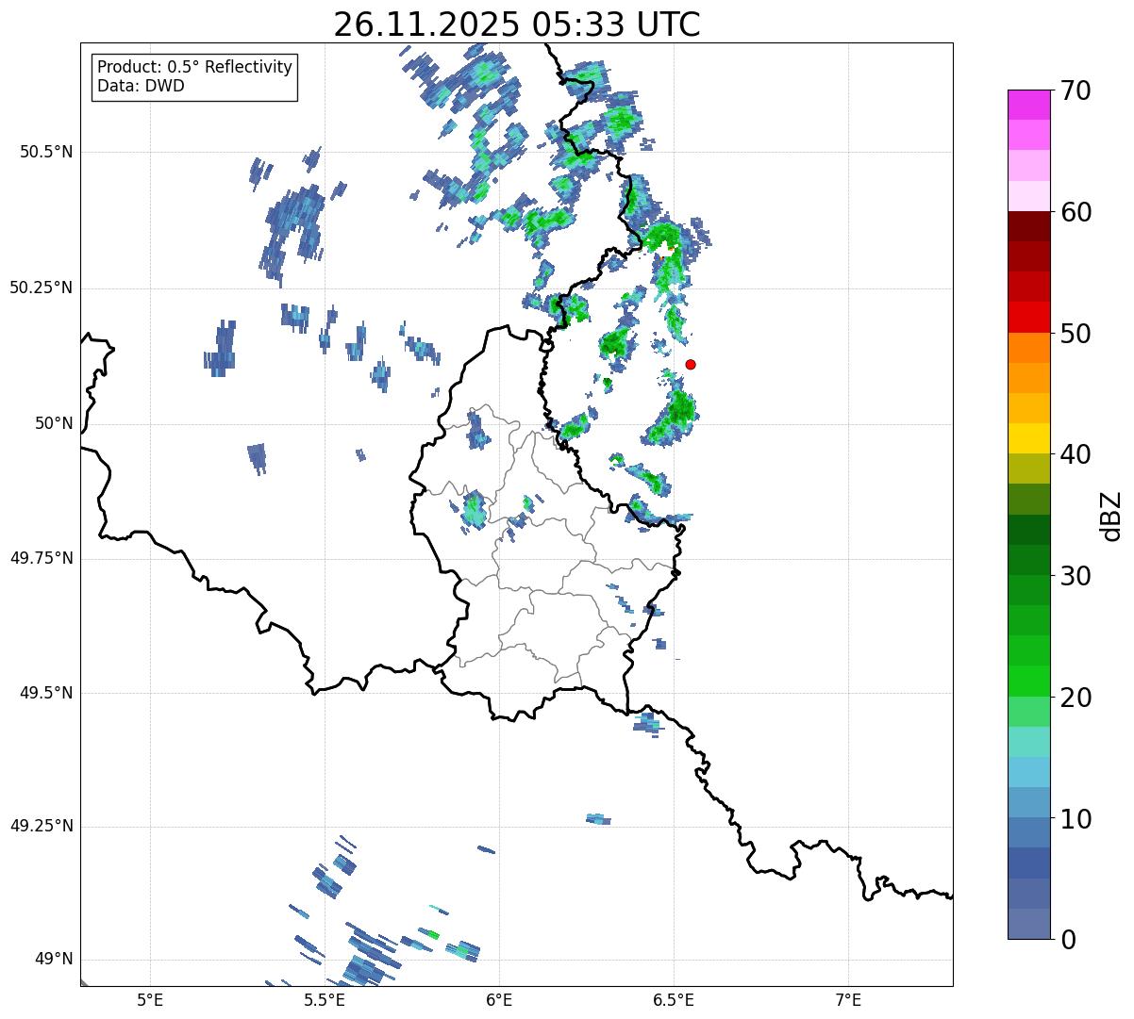
Task: Click the colorbar tick label 40
Action: point(1076,454)
